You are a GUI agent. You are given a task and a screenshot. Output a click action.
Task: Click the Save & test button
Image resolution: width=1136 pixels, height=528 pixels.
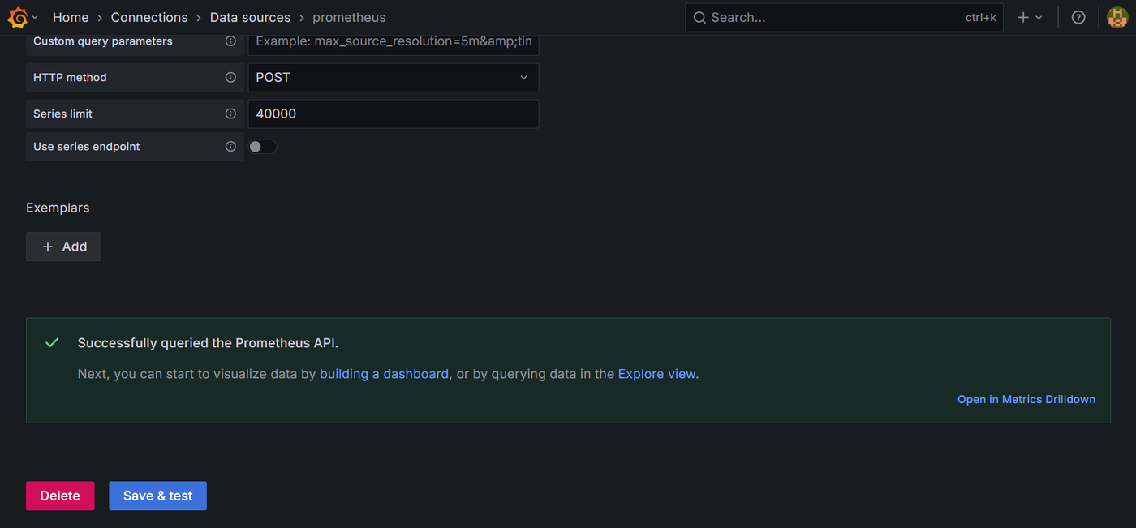tap(158, 496)
